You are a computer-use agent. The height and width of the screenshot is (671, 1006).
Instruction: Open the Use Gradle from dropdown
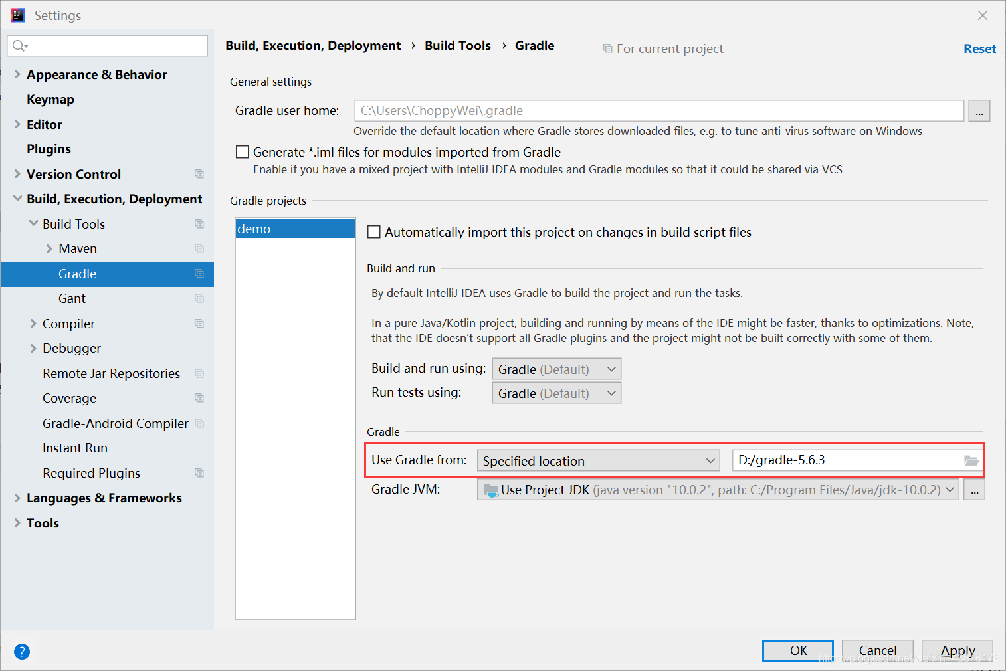599,460
